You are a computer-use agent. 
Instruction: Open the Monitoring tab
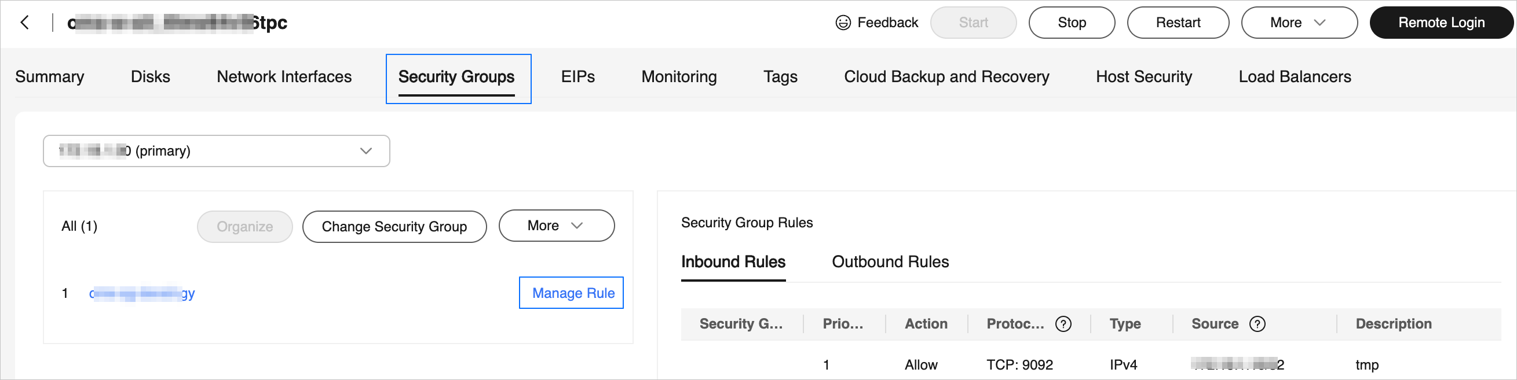point(678,77)
